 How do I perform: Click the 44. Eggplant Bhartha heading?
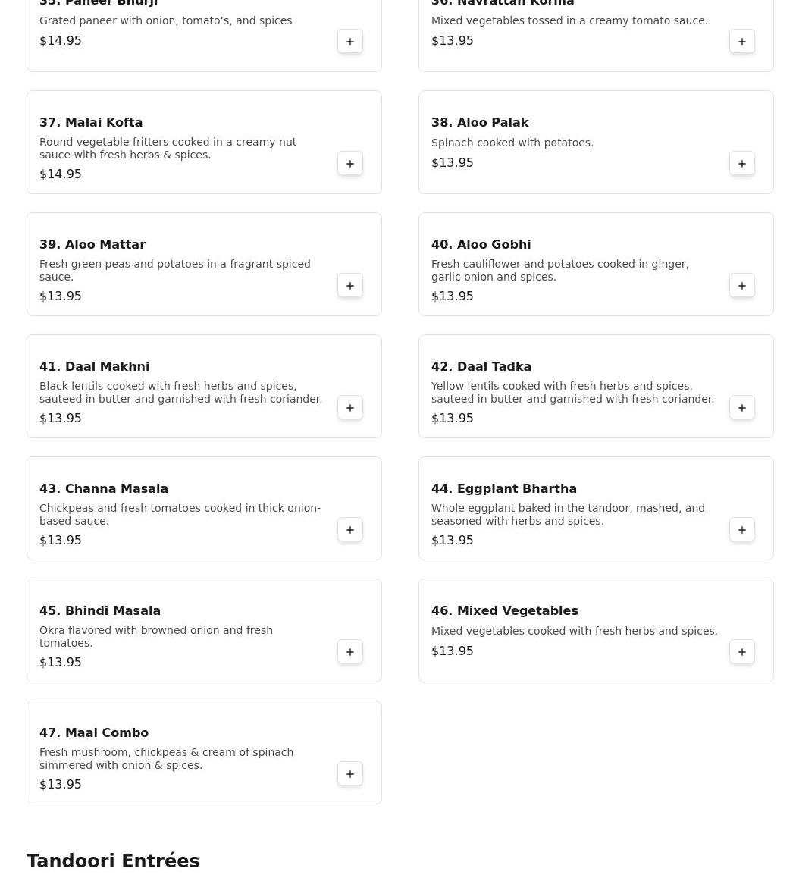504,489
